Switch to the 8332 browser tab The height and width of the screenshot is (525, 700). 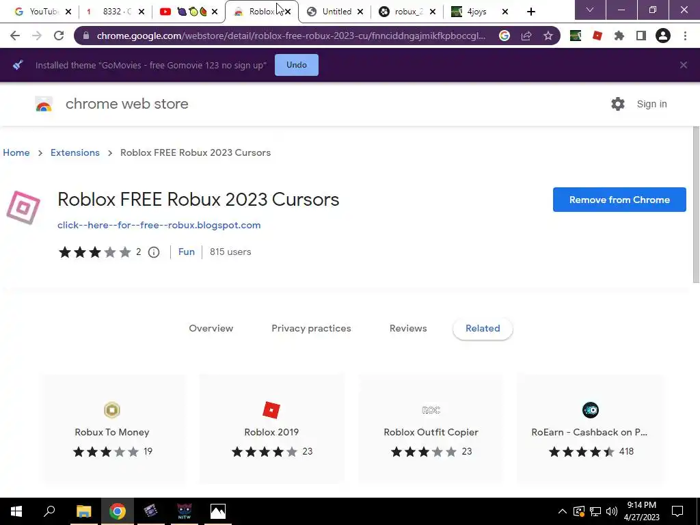(111, 12)
